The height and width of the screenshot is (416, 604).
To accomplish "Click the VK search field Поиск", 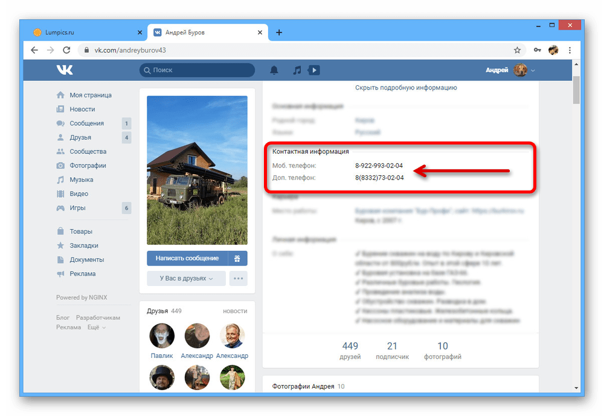I will click(x=198, y=70).
